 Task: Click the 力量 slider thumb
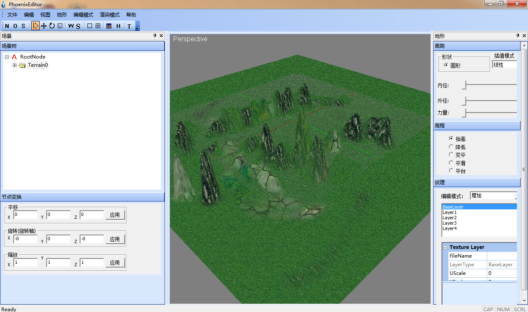pyautogui.click(x=464, y=113)
